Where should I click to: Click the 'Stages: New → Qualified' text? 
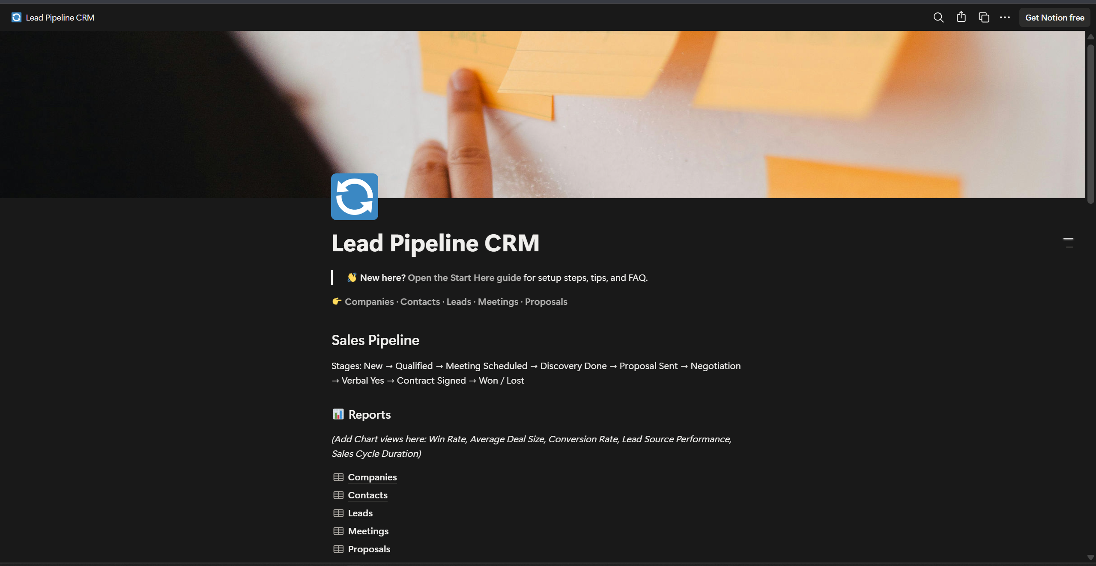tap(382, 366)
